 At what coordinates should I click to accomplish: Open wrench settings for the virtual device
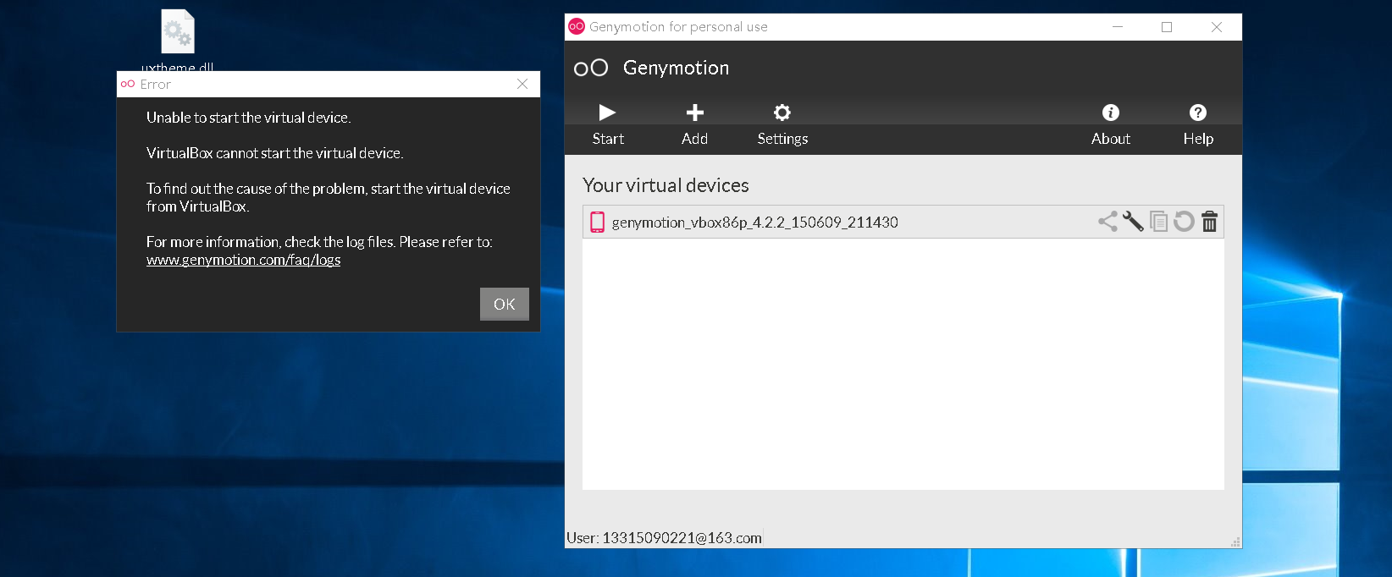pyautogui.click(x=1133, y=222)
